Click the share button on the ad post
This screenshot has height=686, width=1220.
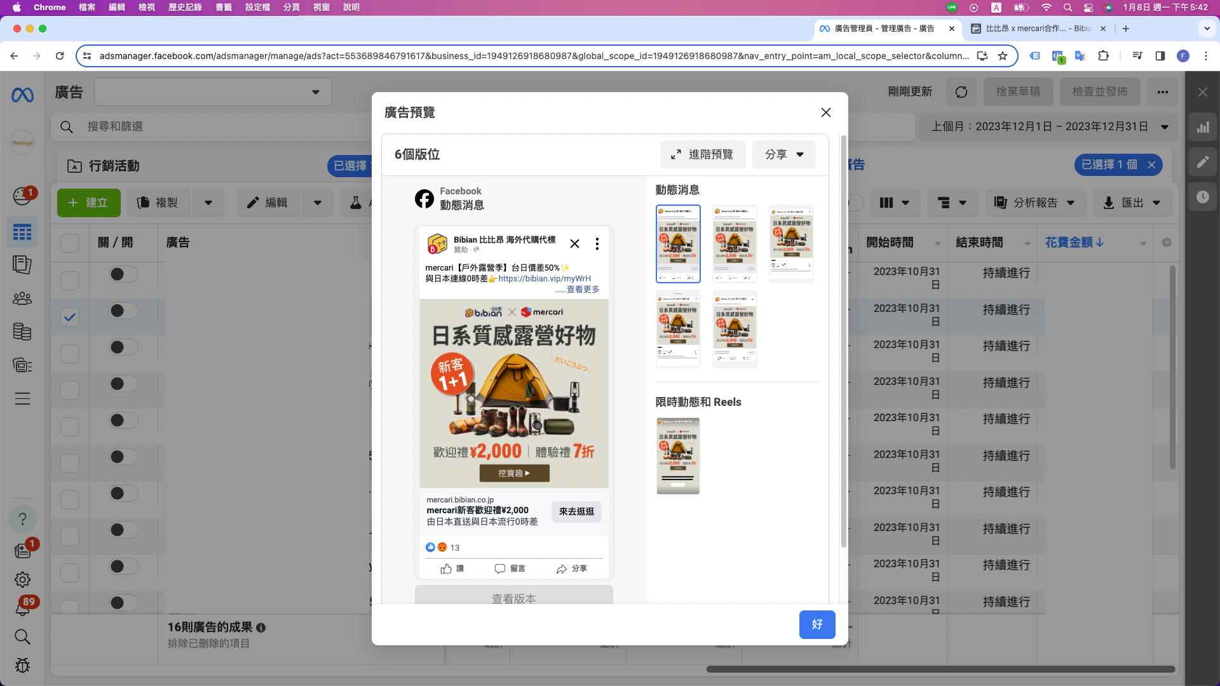572,568
